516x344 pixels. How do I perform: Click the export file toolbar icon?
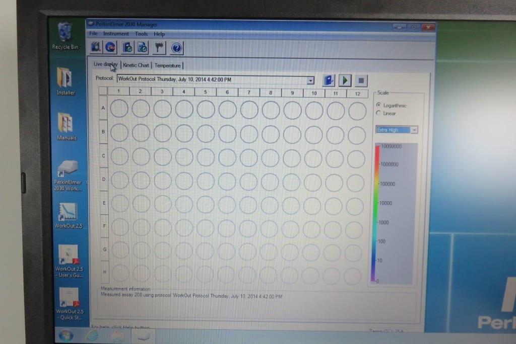(142, 47)
